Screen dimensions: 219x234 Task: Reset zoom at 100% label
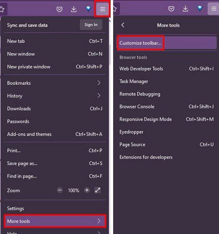click(73, 190)
